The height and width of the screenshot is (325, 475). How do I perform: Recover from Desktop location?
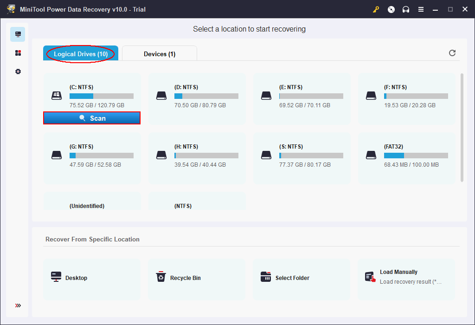point(92,278)
